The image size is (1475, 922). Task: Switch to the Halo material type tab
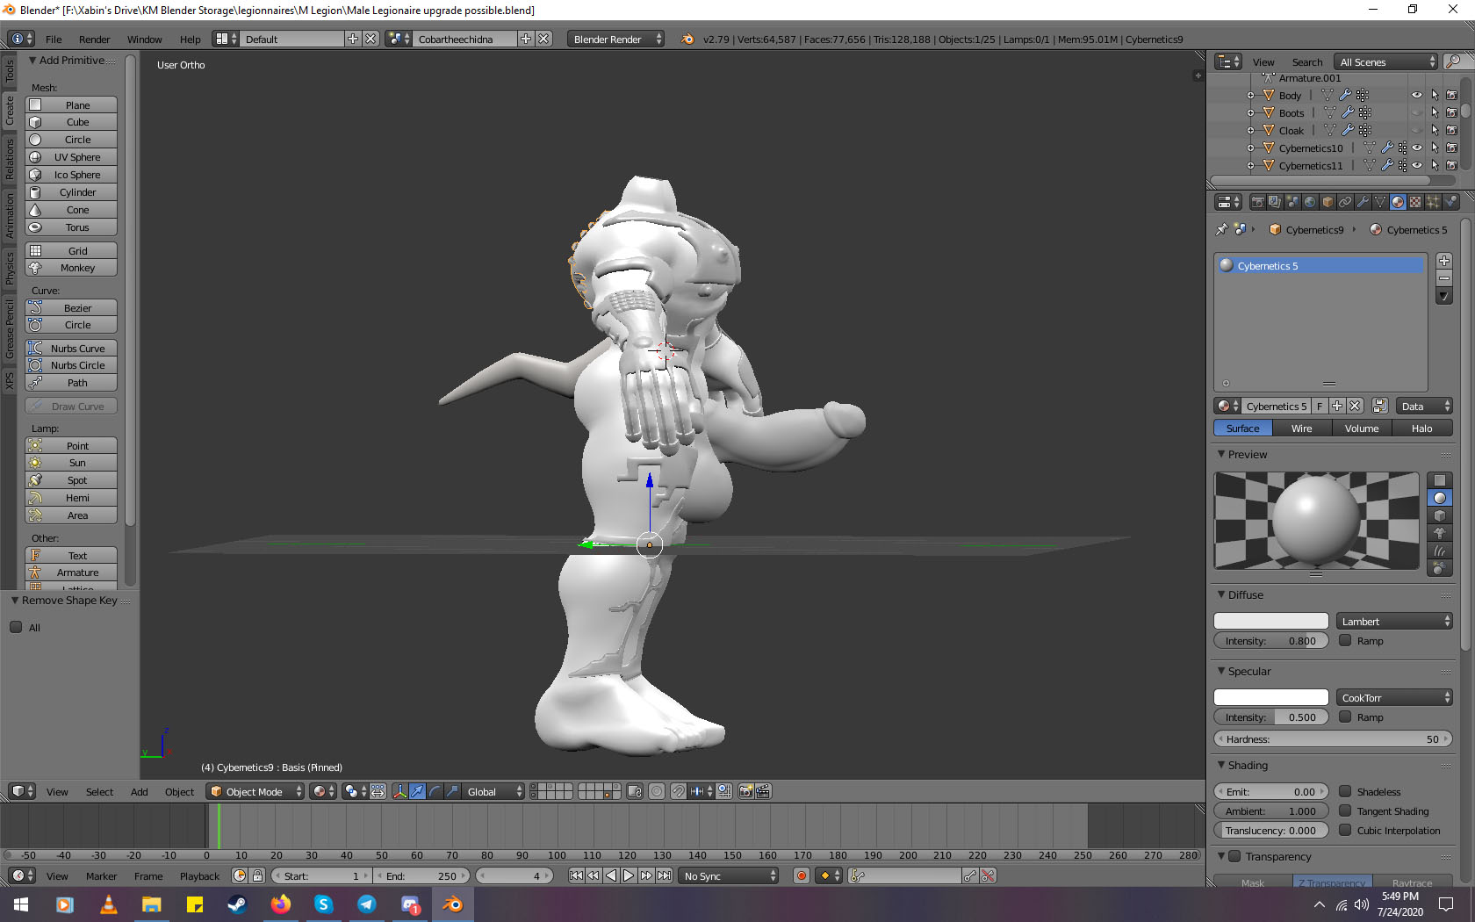tap(1422, 428)
